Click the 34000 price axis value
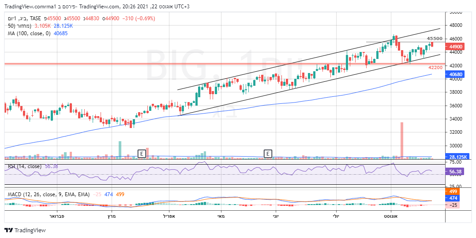The image size is (476, 238). pos(455,119)
